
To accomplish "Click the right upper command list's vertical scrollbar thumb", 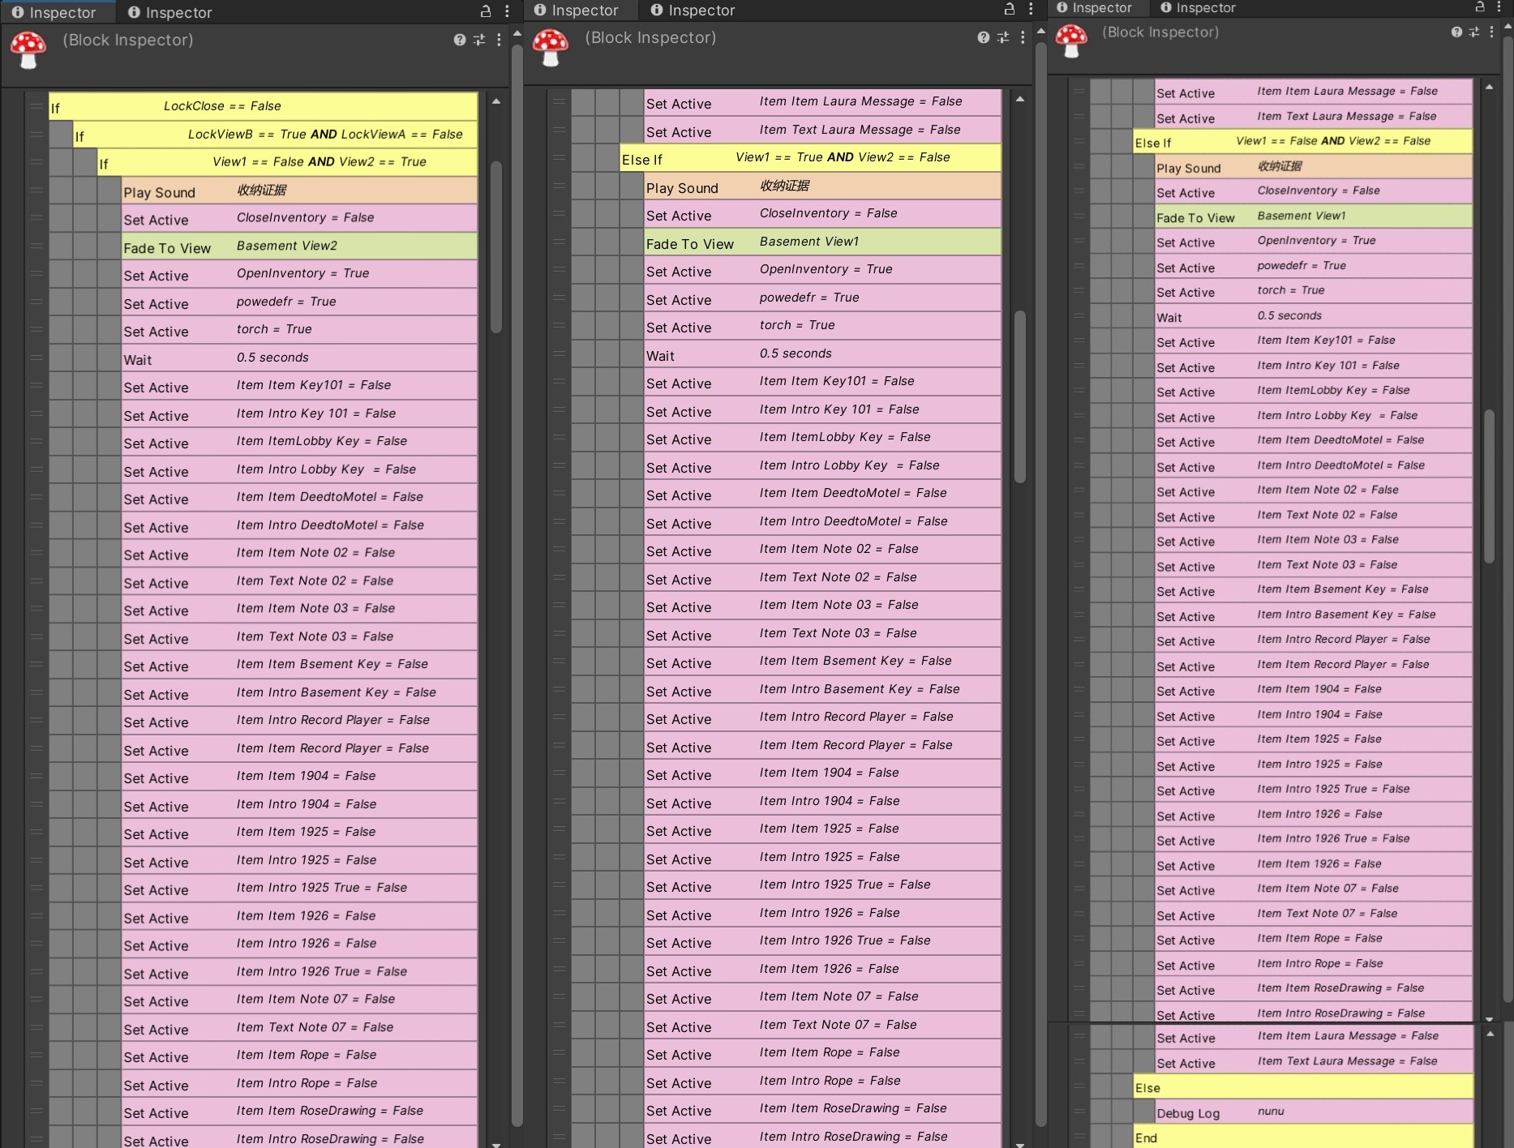I will (x=1489, y=486).
